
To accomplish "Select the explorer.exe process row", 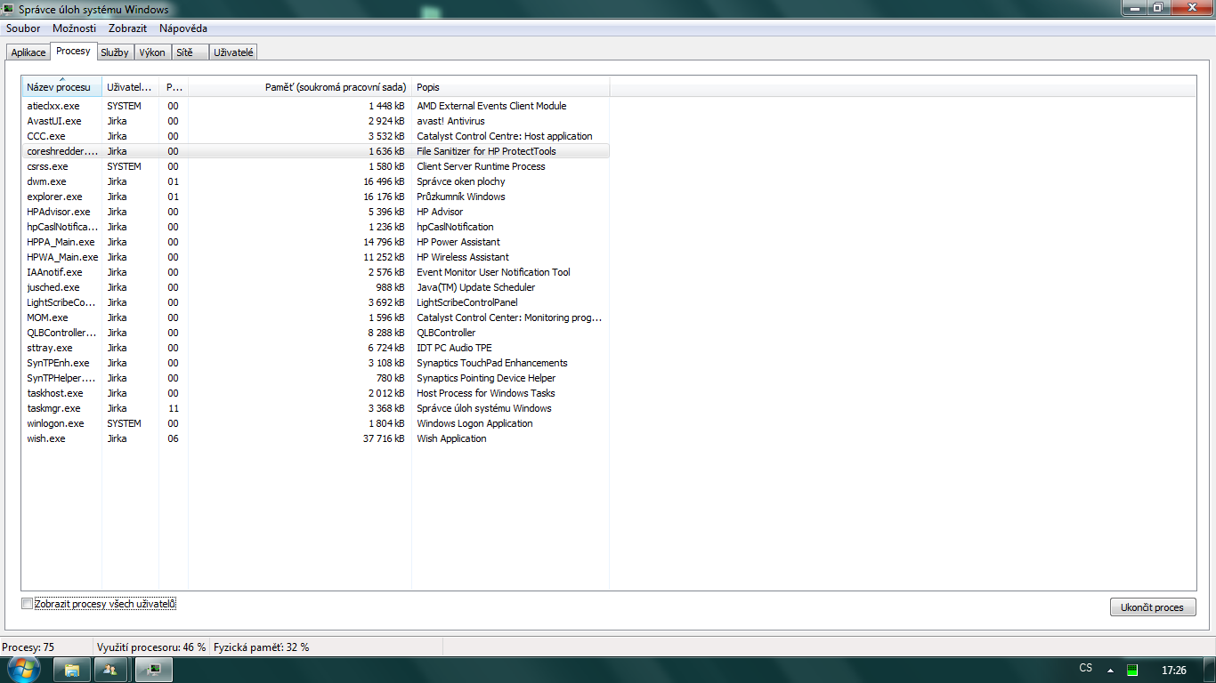I will click(54, 197).
